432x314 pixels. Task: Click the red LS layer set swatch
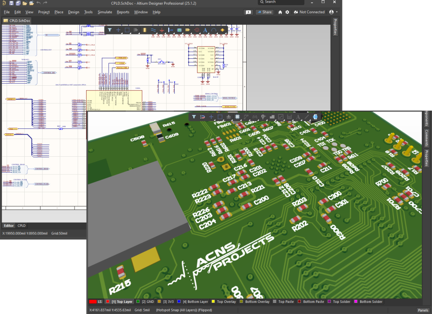93,302
